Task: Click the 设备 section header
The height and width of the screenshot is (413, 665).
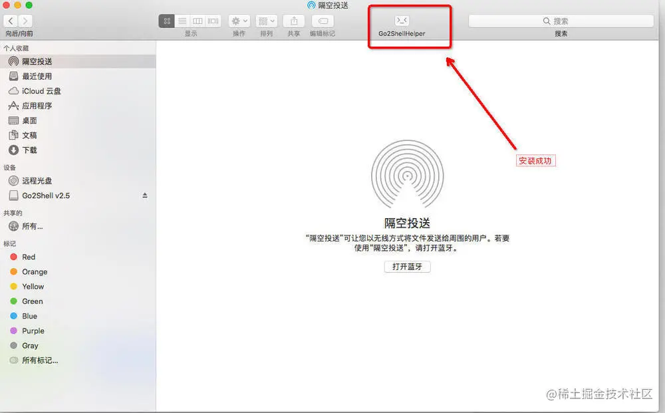Action: coord(10,168)
